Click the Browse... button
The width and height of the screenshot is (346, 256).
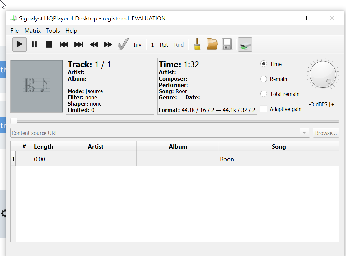(326, 133)
